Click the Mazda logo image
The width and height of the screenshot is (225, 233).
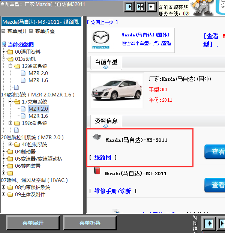(x=101, y=40)
